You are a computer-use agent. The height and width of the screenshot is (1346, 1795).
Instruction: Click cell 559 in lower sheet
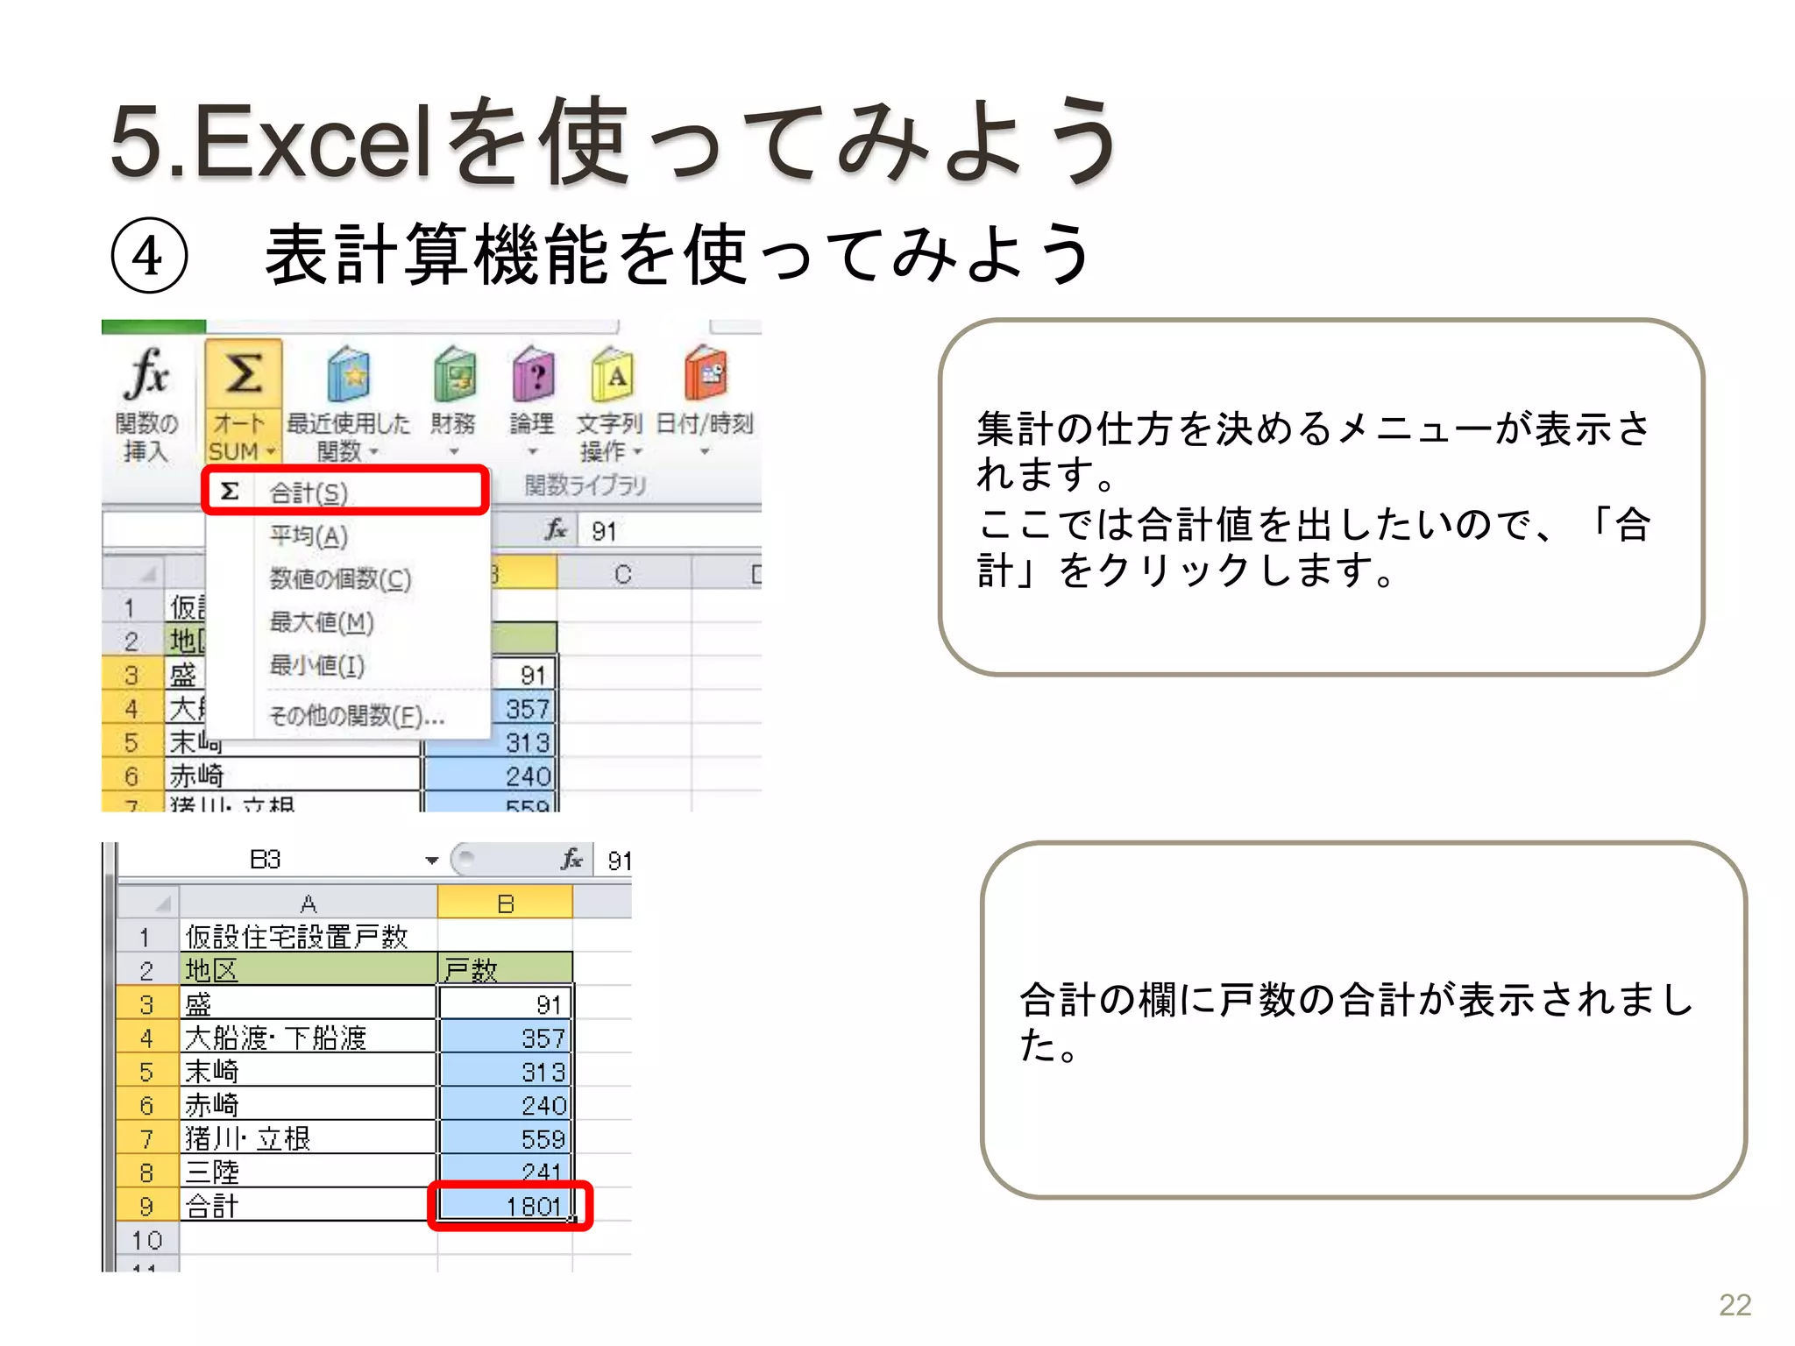coord(506,1138)
